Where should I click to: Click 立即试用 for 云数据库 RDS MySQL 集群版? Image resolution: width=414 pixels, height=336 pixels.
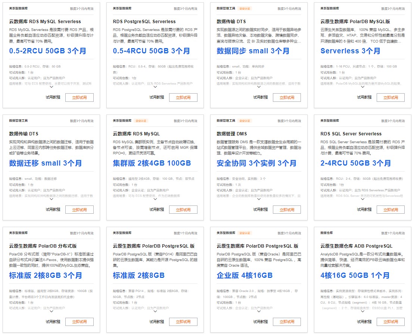point(183,210)
